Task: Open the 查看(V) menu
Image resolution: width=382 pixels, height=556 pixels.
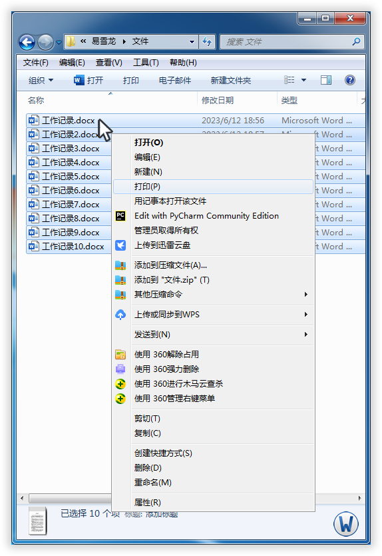Action: pos(109,63)
